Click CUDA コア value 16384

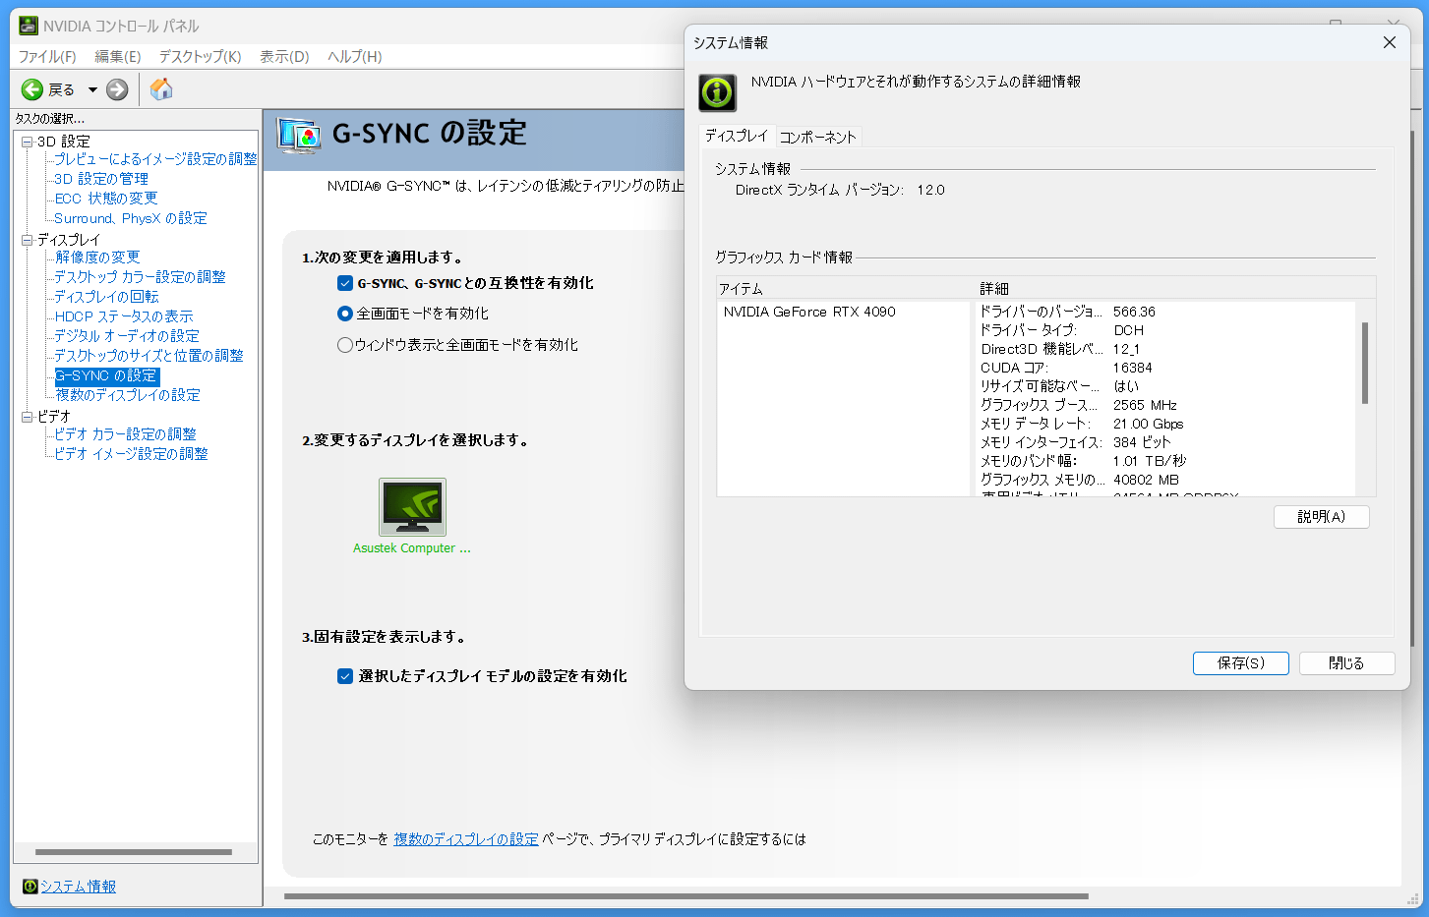1132,368
